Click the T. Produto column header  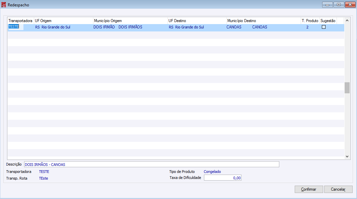[310, 21]
